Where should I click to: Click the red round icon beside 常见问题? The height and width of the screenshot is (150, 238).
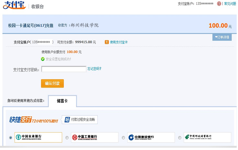coord(219,4)
